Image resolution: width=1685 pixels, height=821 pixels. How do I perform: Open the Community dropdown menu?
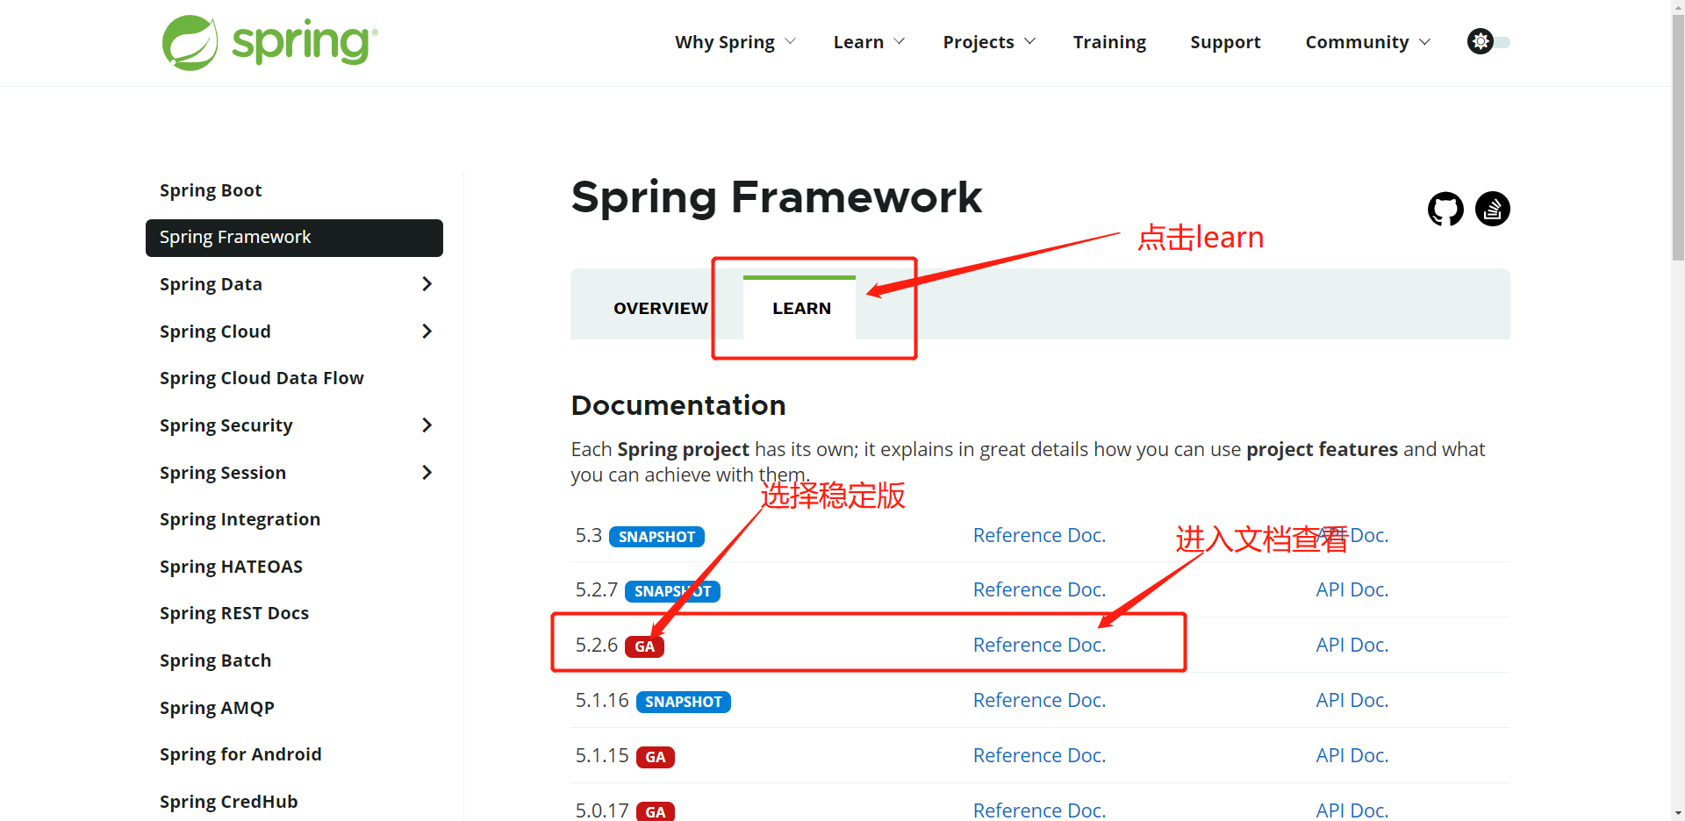[1366, 42]
